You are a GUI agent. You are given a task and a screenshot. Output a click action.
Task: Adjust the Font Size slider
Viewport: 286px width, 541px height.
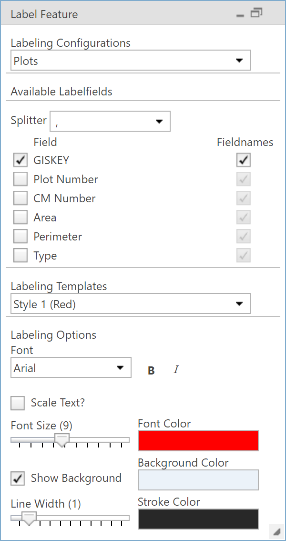click(61, 439)
